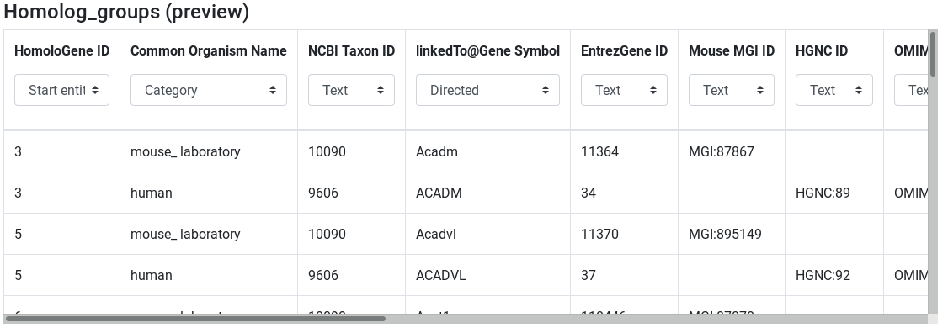Viewport: 948px width, 333px height.
Task: Click the HGNC:92 cell
Action: (x=834, y=275)
